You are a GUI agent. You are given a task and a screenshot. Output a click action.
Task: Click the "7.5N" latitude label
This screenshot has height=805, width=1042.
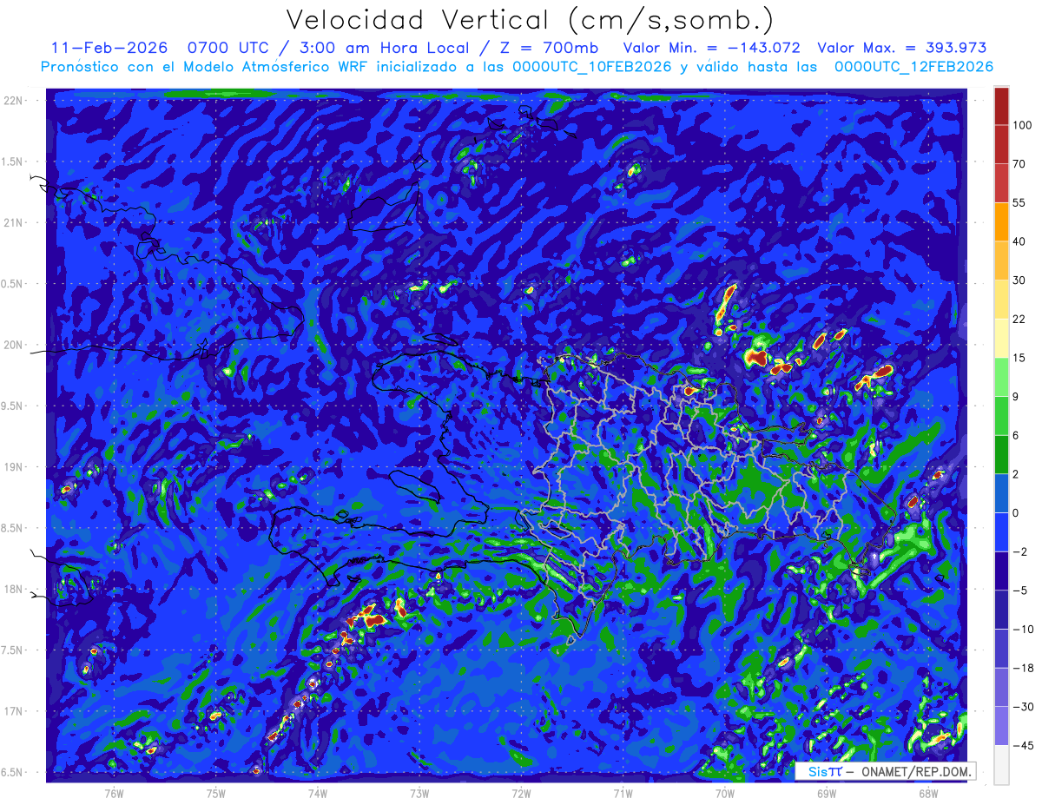(x=13, y=651)
